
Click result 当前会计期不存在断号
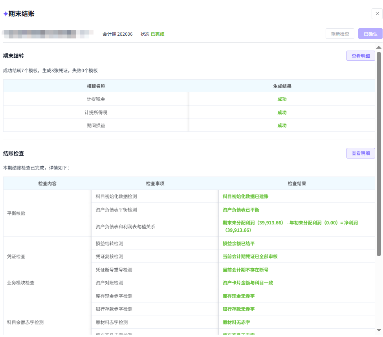click(x=245, y=270)
